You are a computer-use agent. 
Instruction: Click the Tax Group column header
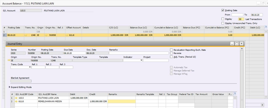(172, 94)
